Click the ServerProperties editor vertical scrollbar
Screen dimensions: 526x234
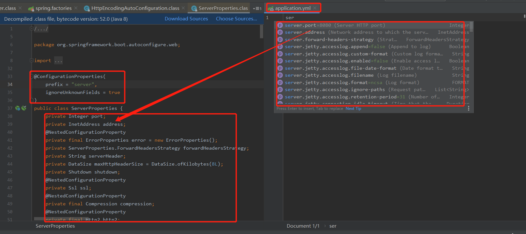[262, 32]
